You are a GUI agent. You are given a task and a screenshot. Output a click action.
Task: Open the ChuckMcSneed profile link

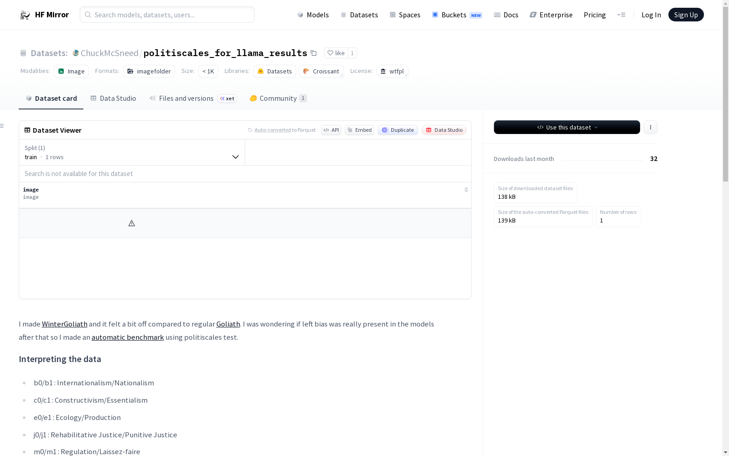click(x=109, y=53)
